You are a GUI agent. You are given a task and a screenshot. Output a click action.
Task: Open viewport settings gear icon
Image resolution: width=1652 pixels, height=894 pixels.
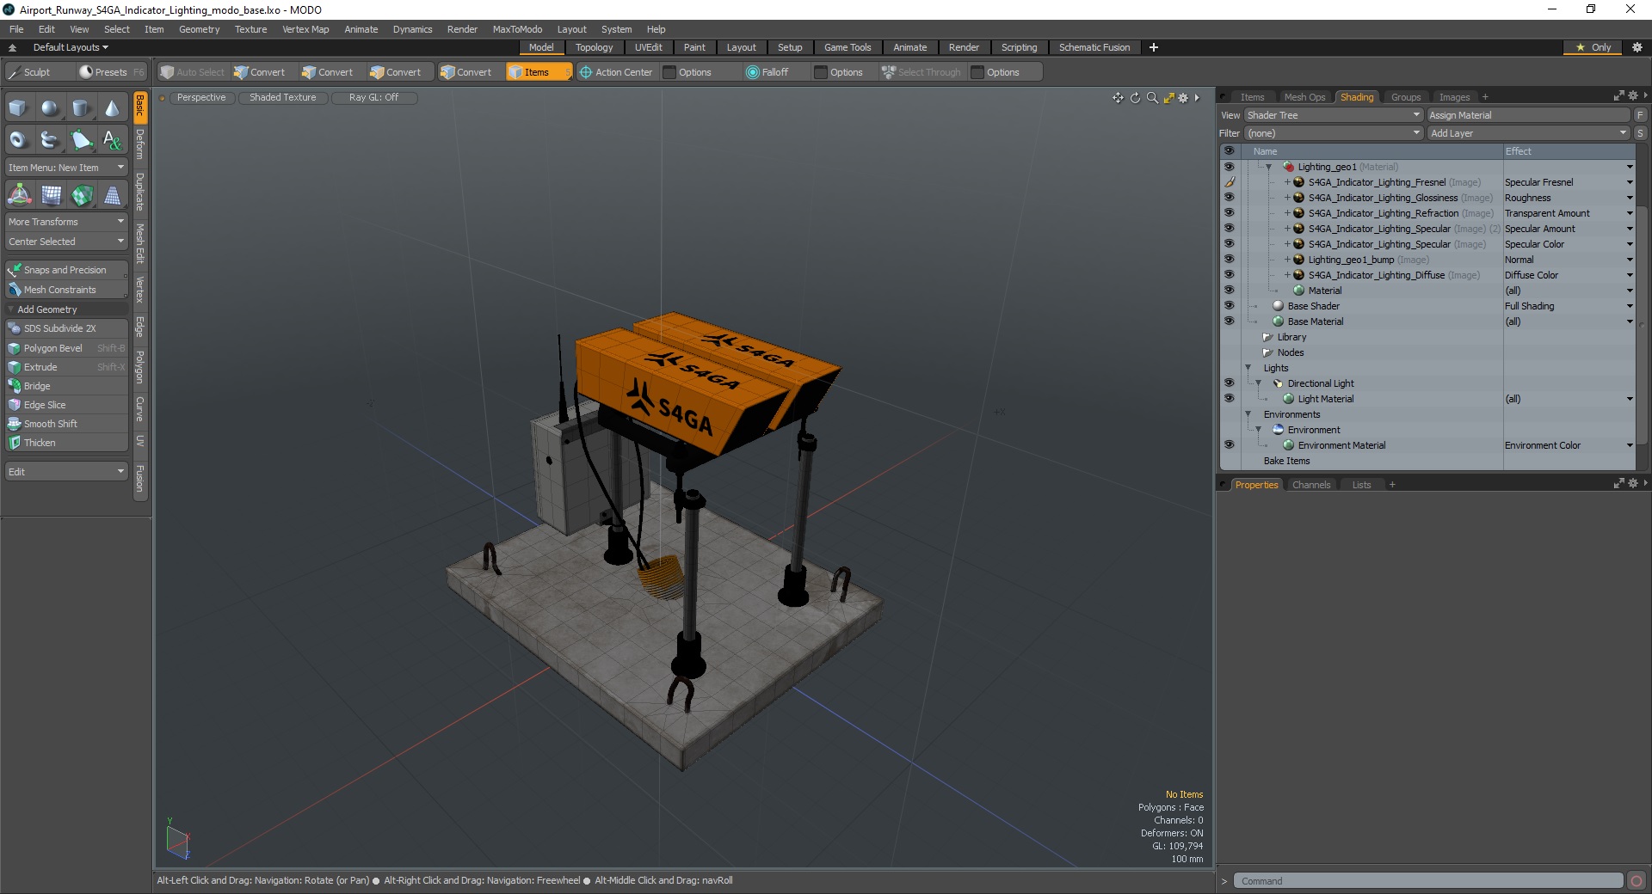point(1184,98)
